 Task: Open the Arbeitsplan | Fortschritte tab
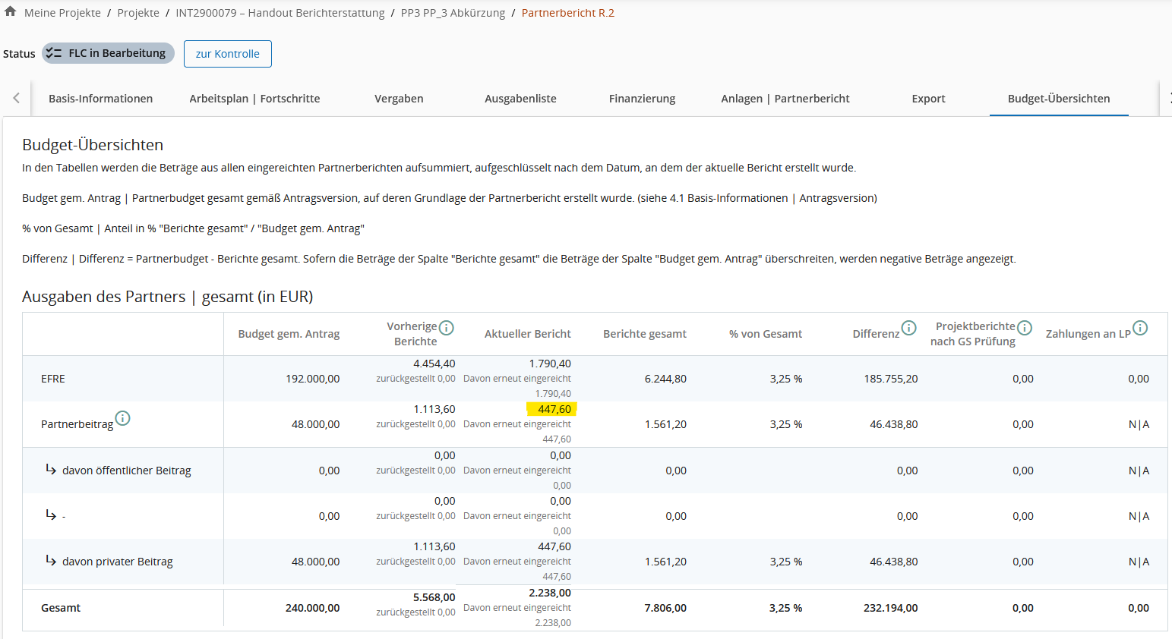[x=254, y=99]
